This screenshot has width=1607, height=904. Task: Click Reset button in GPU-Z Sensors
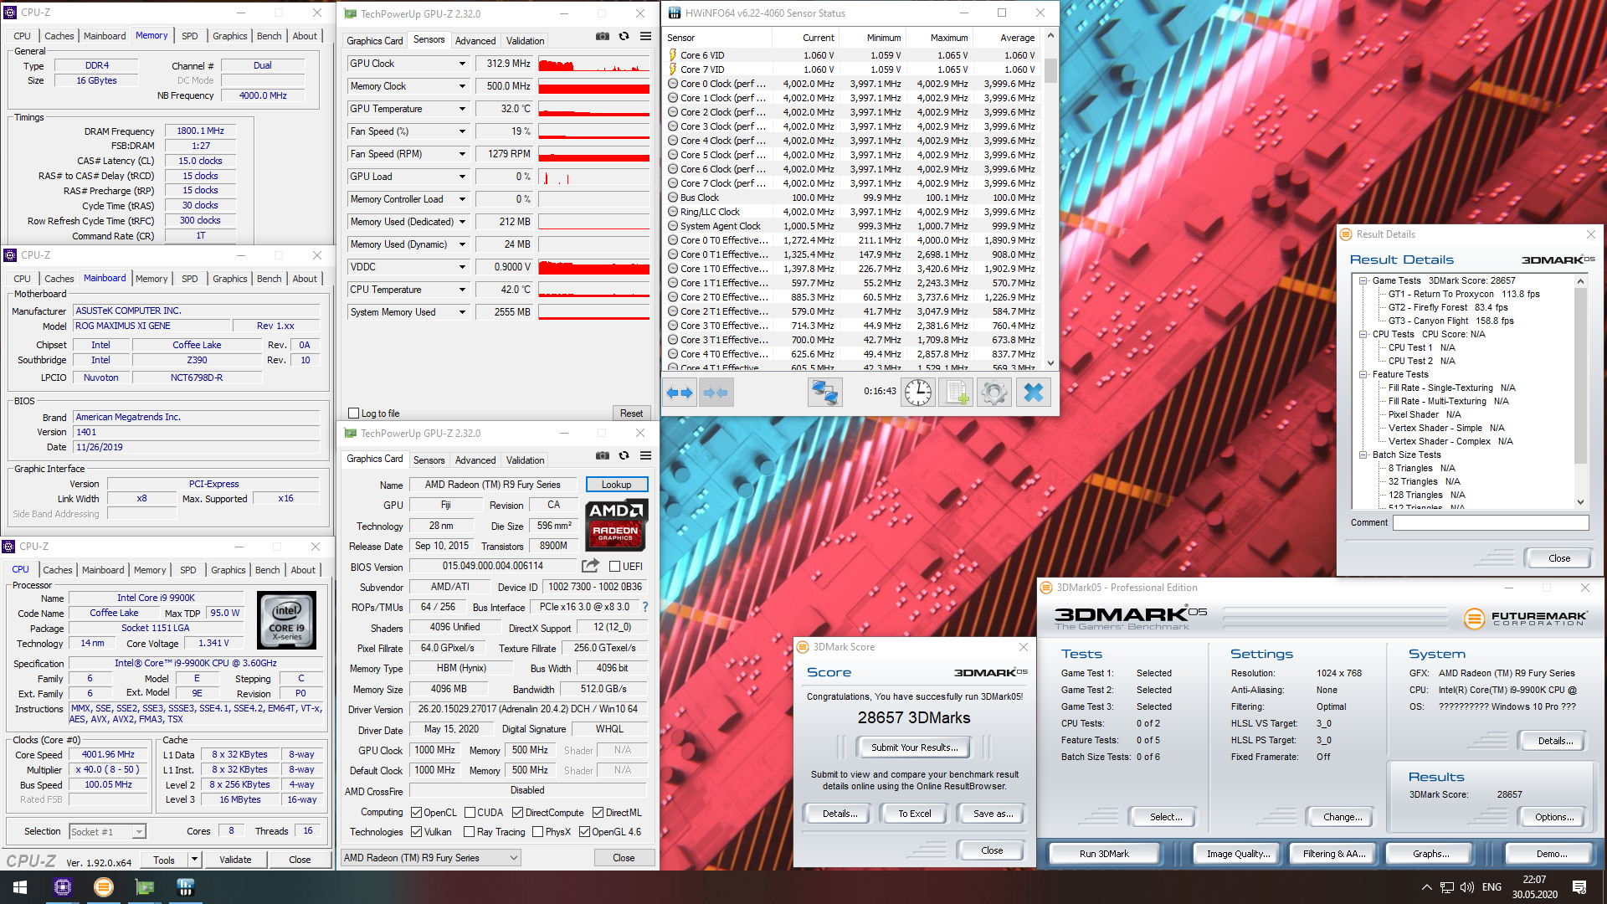[x=632, y=413]
